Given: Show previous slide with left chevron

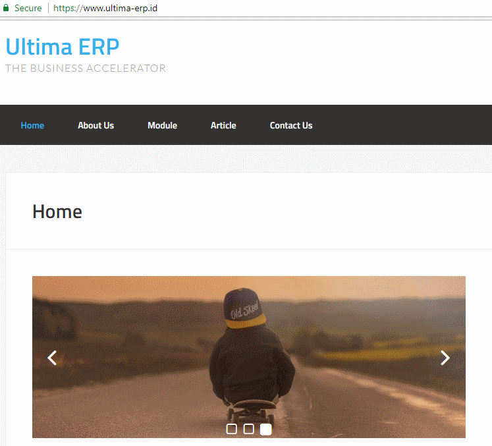Looking at the screenshot, I should (52, 358).
